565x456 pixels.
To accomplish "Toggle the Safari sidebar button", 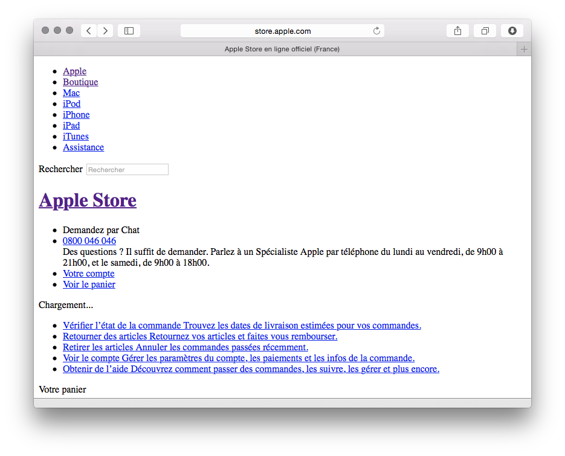I will (x=129, y=31).
